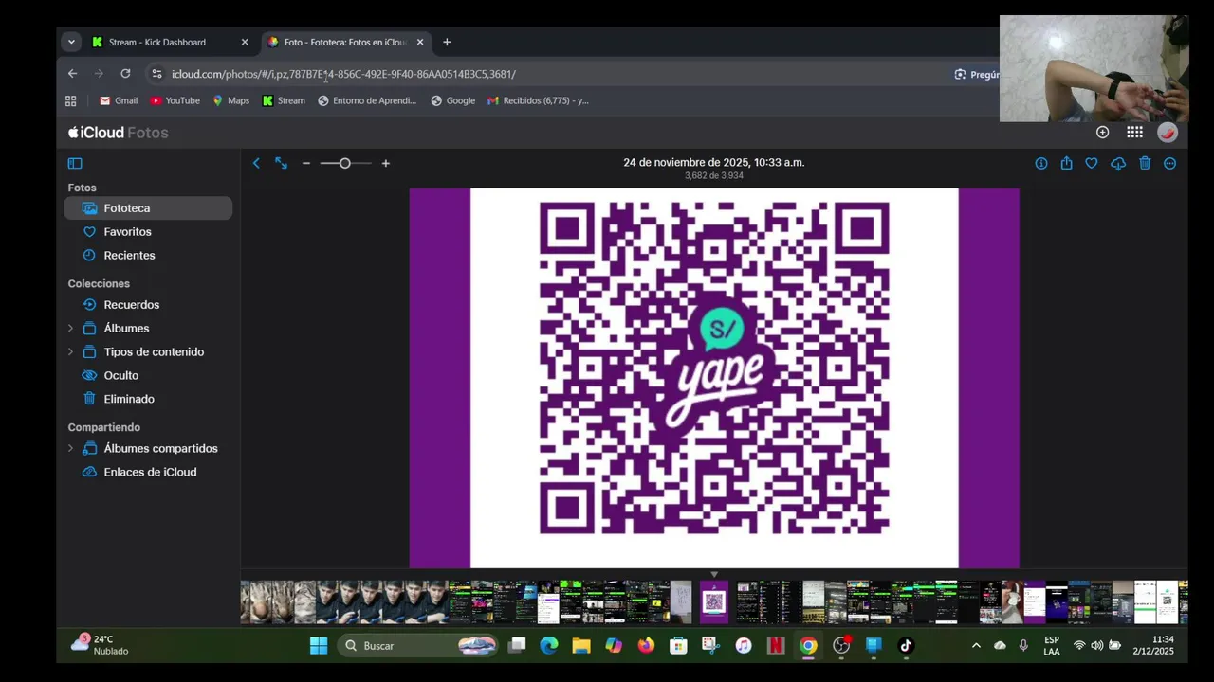
Task: Switch ESP LAA keyboard language
Action: point(1052,645)
